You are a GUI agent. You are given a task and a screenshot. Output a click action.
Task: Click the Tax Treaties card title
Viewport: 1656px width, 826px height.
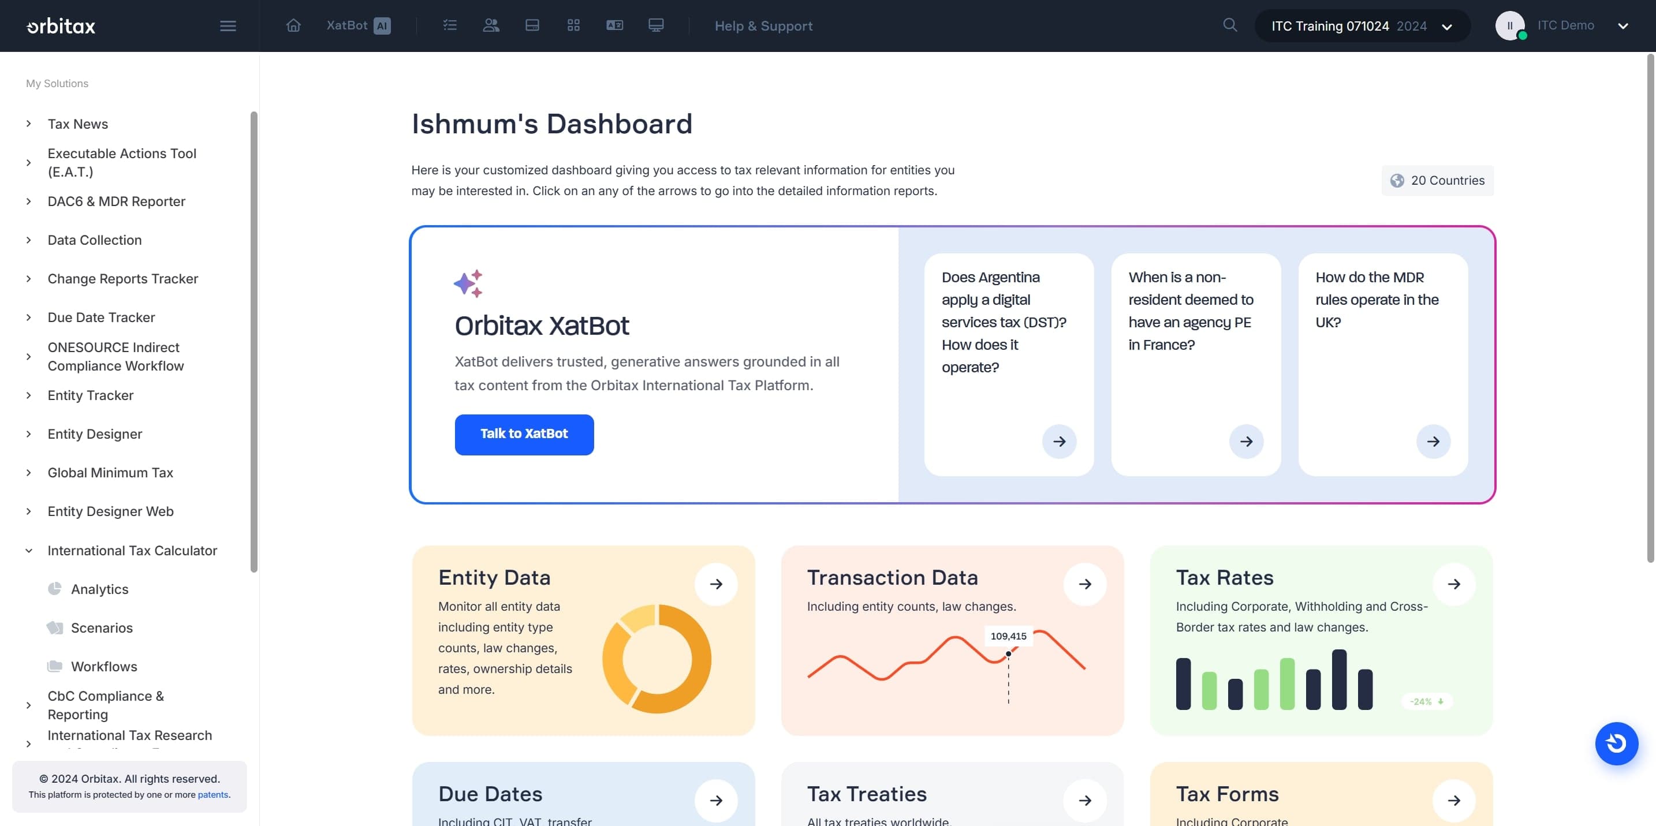tap(867, 794)
